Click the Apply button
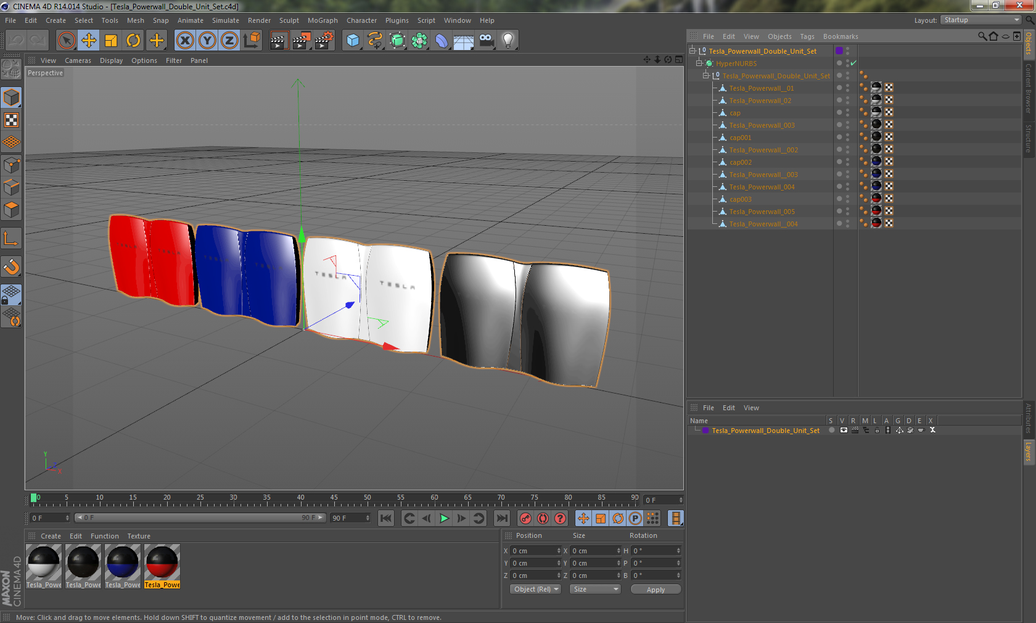 click(656, 590)
